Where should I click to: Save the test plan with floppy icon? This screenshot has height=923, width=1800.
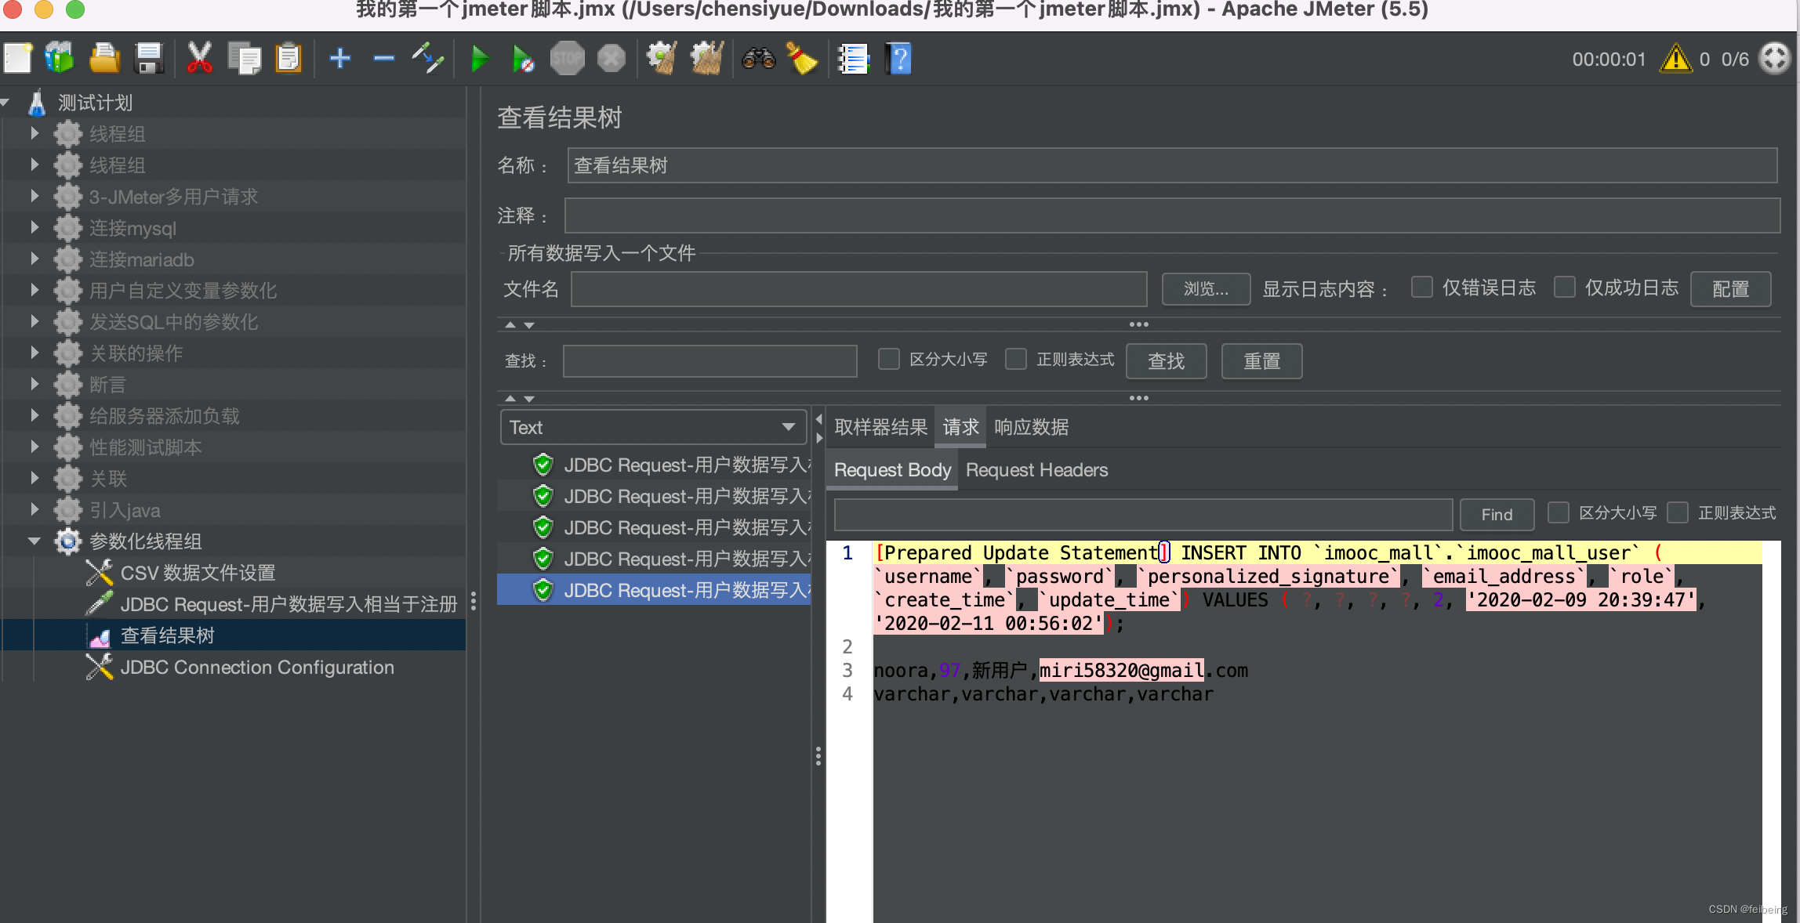coord(148,59)
